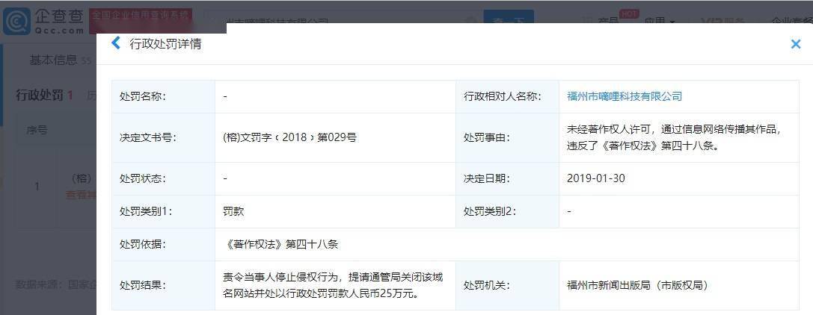813x315 pixels.
Task: Click the decision date 2019-01-30
Action: (x=596, y=178)
